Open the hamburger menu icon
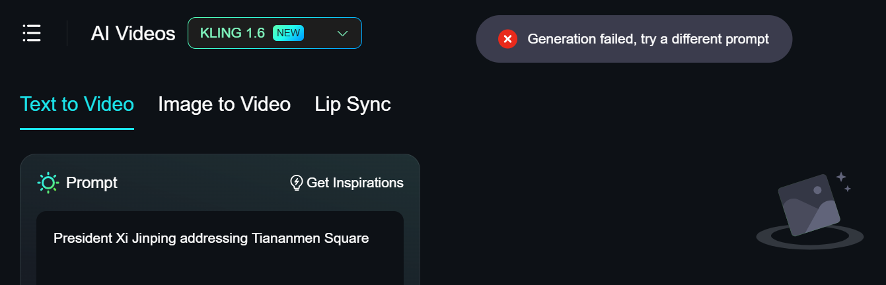The image size is (886, 285). [x=32, y=33]
